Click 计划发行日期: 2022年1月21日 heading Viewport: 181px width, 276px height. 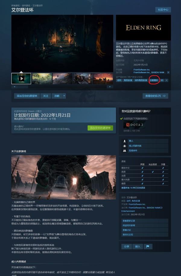42,115
